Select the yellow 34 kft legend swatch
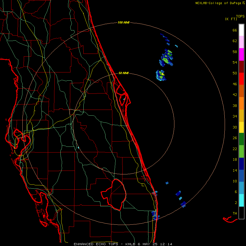 coord(241,127)
